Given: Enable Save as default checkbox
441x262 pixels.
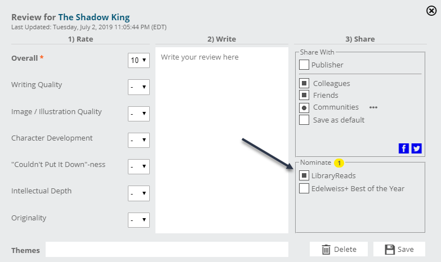Looking at the screenshot, I should [304, 120].
